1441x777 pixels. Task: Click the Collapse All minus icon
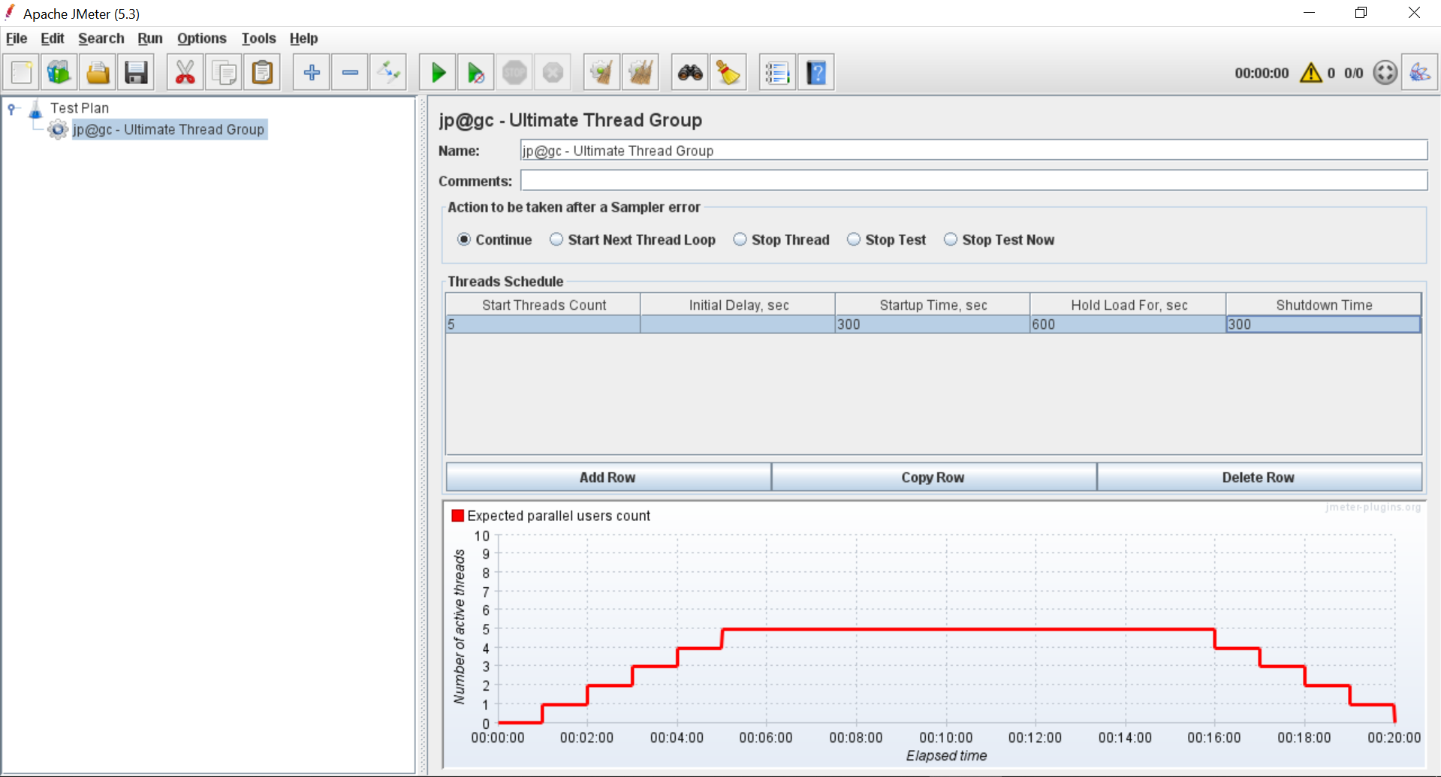pos(350,73)
